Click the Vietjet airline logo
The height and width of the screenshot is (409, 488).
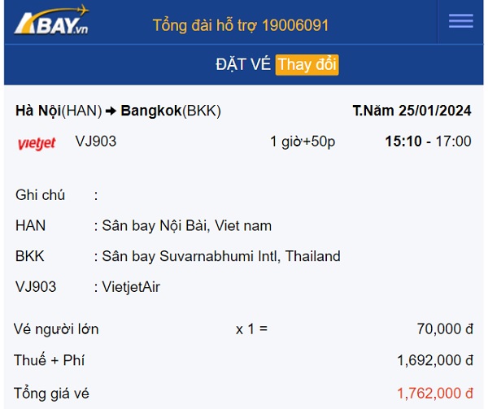coord(37,143)
